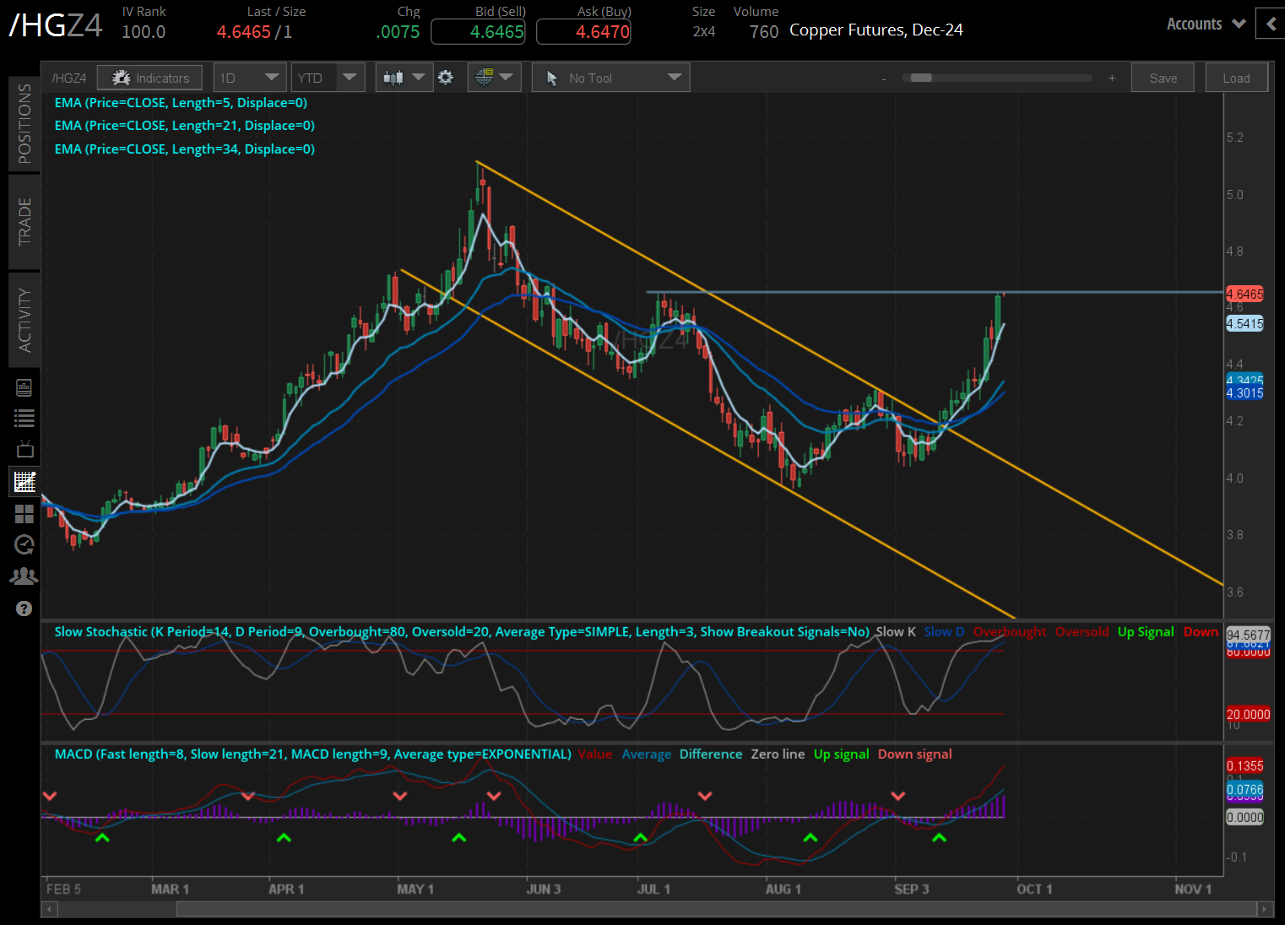Click the Indicators button

(150, 78)
